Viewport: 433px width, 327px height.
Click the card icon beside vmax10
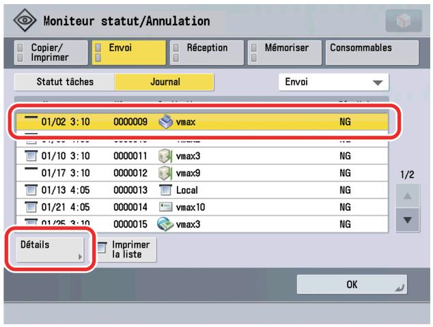coord(165,207)
